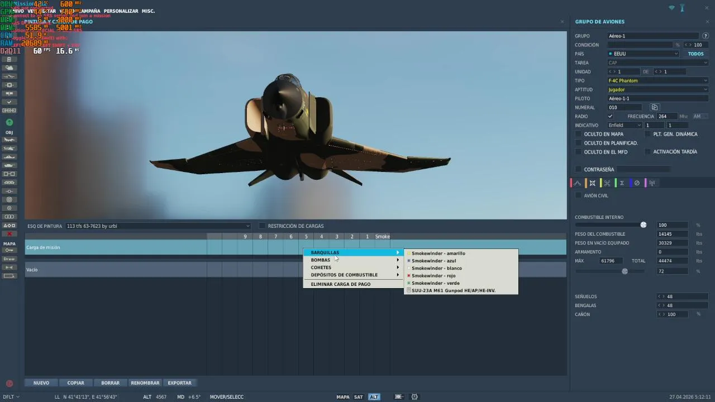Open the APTITUD dropdown showing Jugador
The image size is (715, 402).
pyautogui.click(x=658, y=89)
